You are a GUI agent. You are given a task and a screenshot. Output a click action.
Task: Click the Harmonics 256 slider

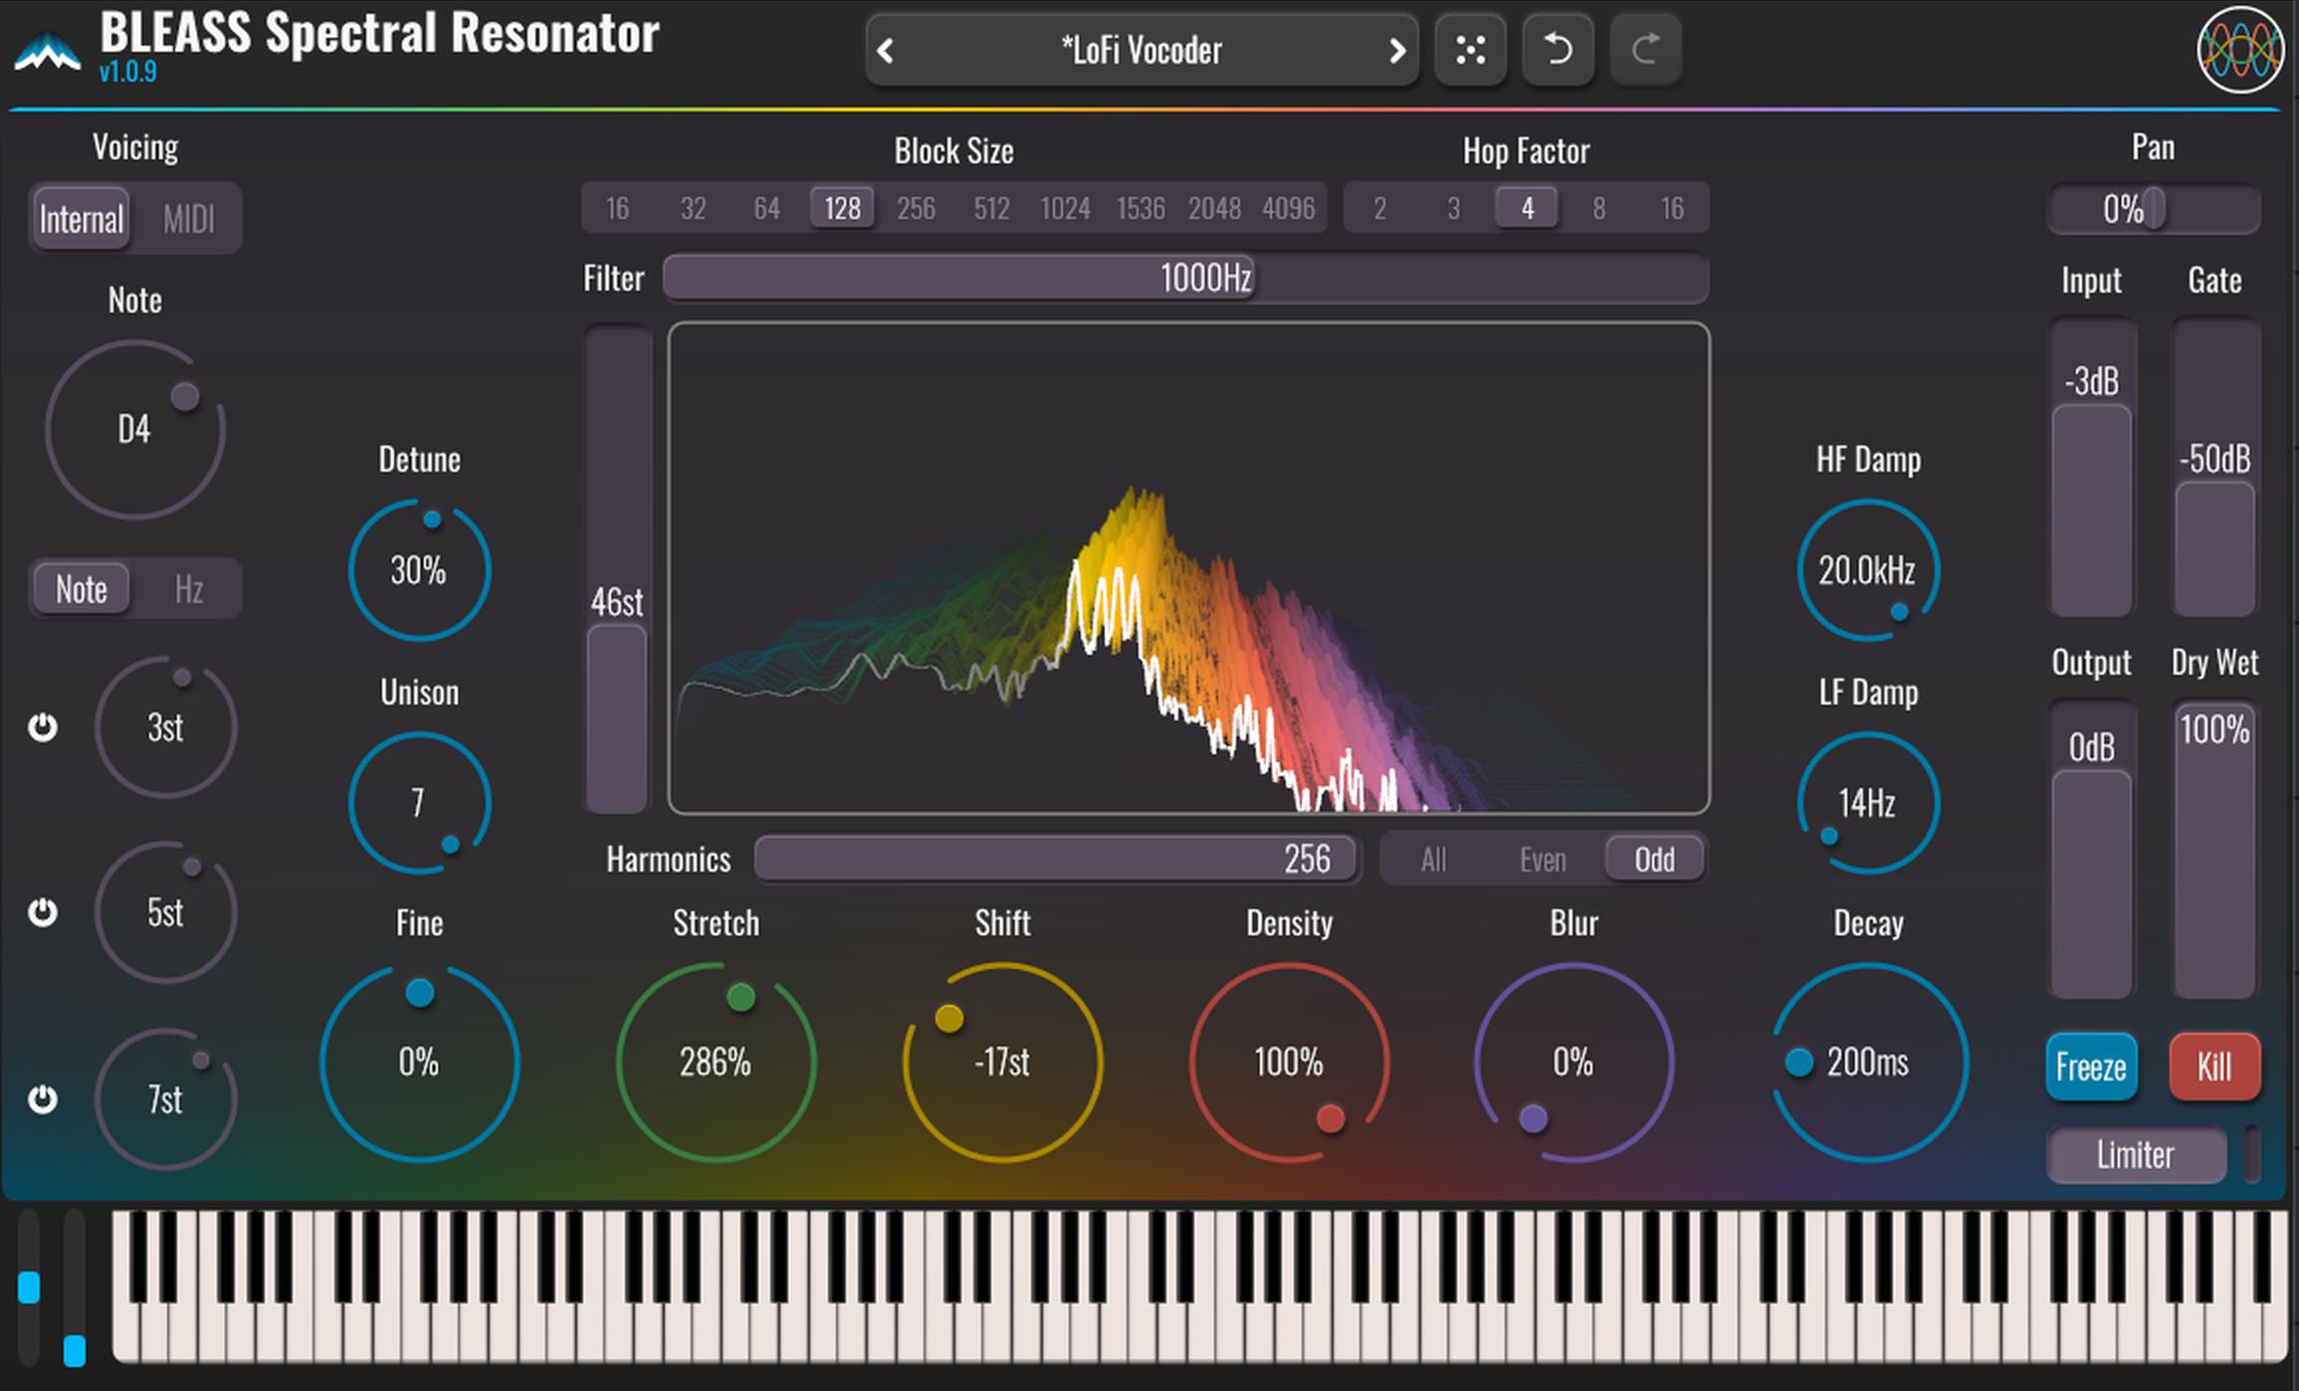point(1056,859)
